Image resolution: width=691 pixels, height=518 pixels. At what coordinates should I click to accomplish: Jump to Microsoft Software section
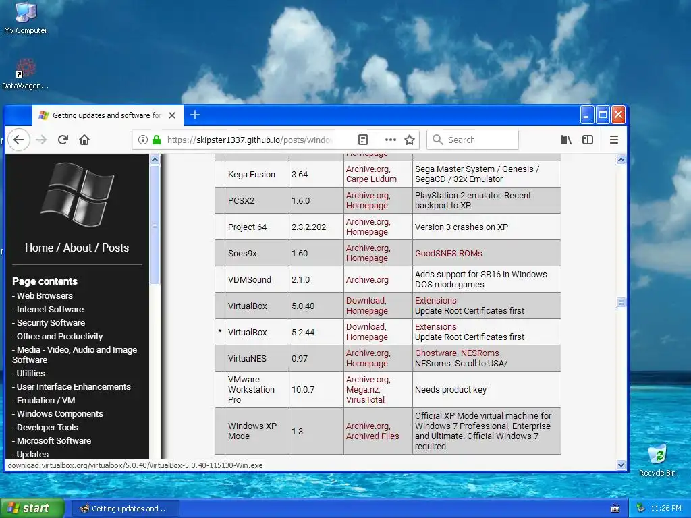coord(54,440)
